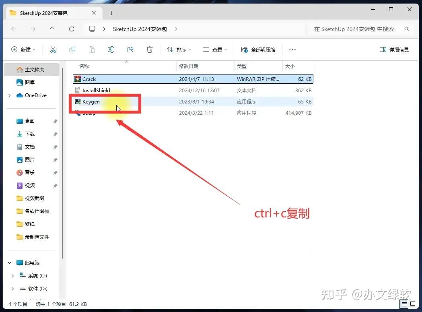Click the pin icon next to 图片

pyautogui.click(x=55, y=160)
